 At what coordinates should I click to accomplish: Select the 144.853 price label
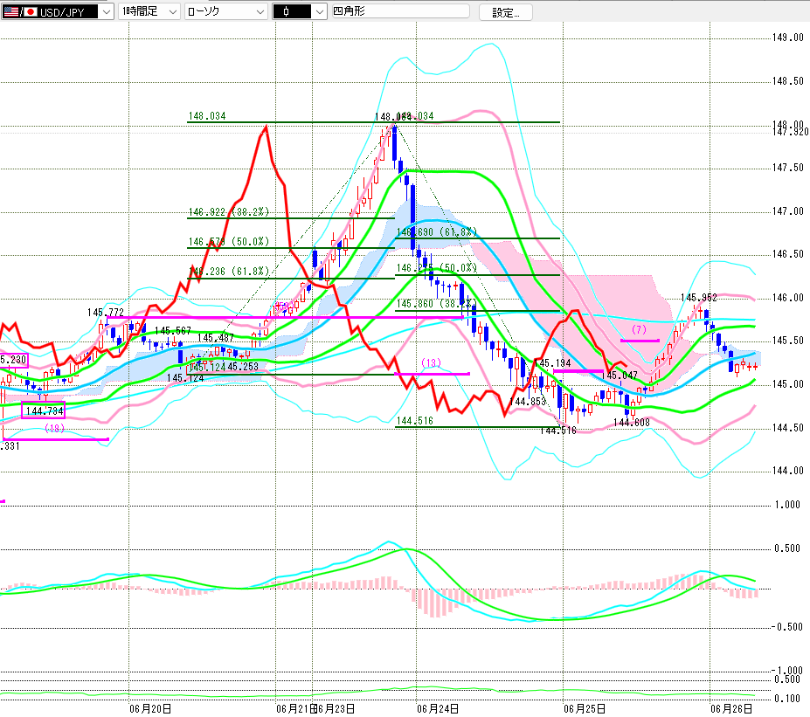(528, 402)
